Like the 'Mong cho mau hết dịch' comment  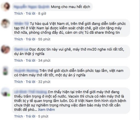18,14
